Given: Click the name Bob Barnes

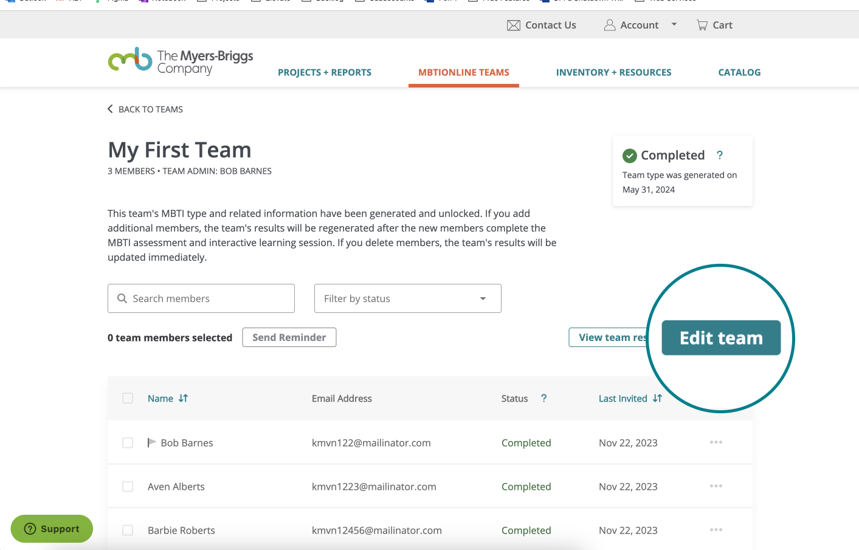Looking at the screenshot, I should [x=187, y=443].
